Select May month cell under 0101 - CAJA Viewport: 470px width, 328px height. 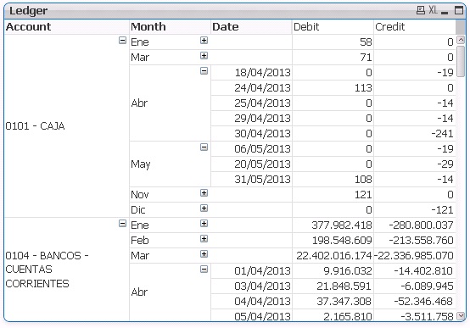(170, 164)
